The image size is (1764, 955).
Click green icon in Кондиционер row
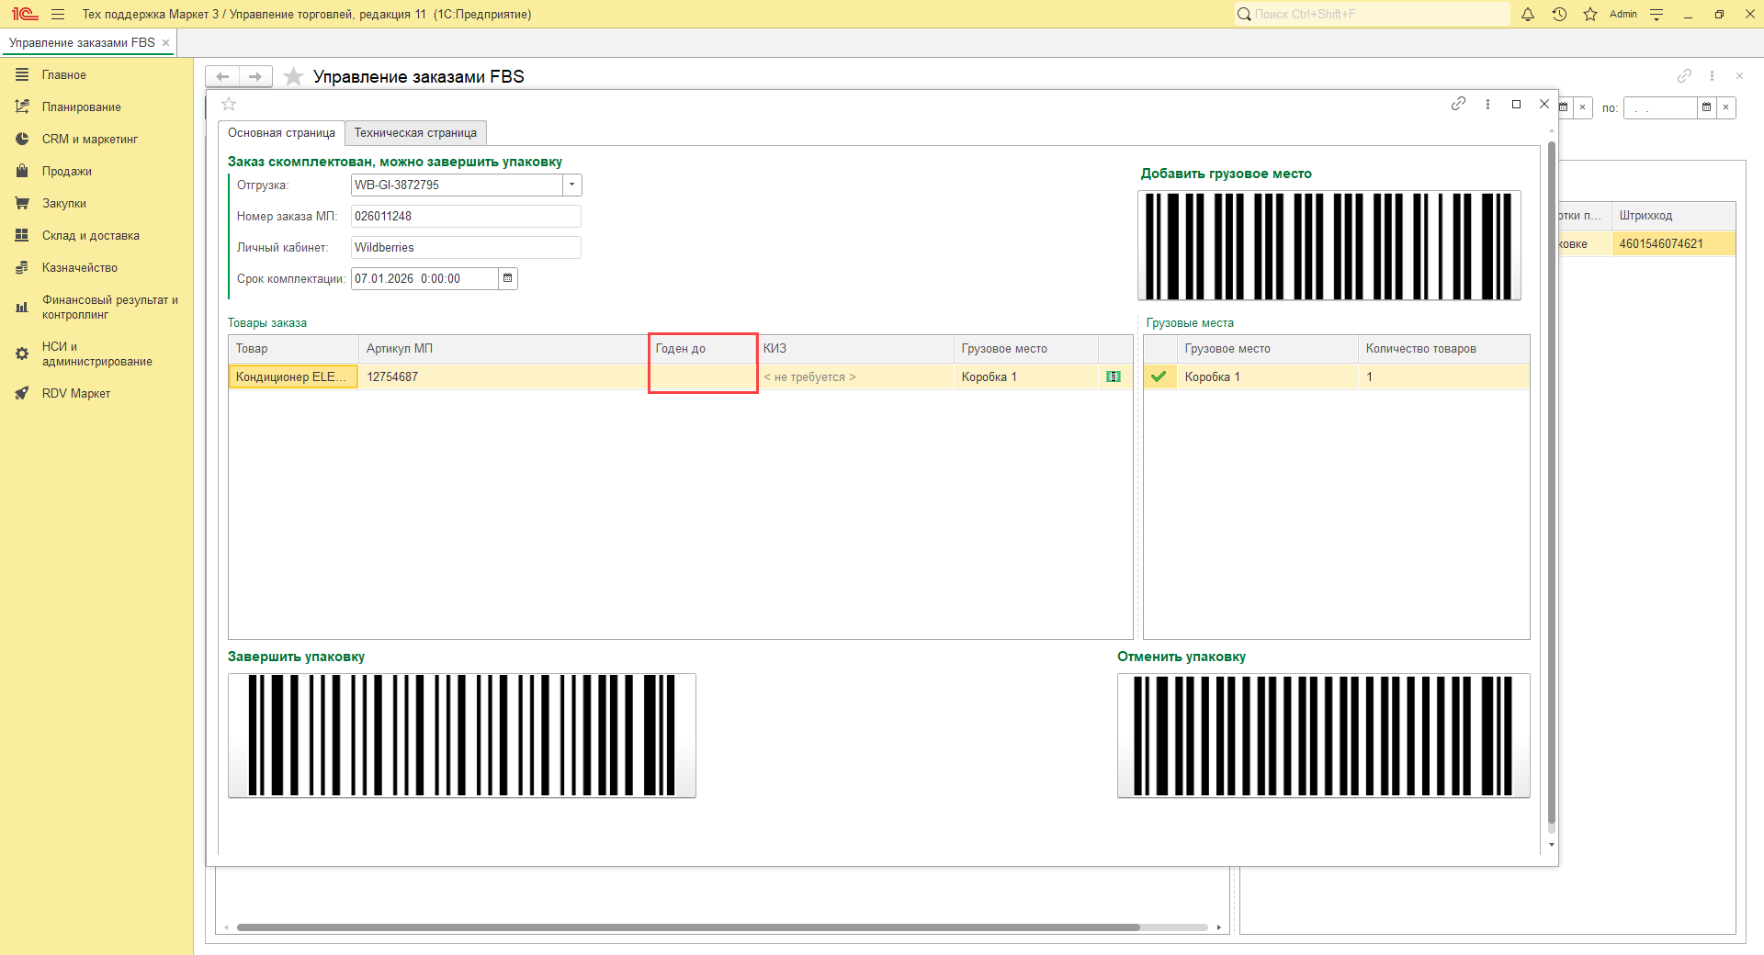pyautogui.click(x=1114, y=376)
